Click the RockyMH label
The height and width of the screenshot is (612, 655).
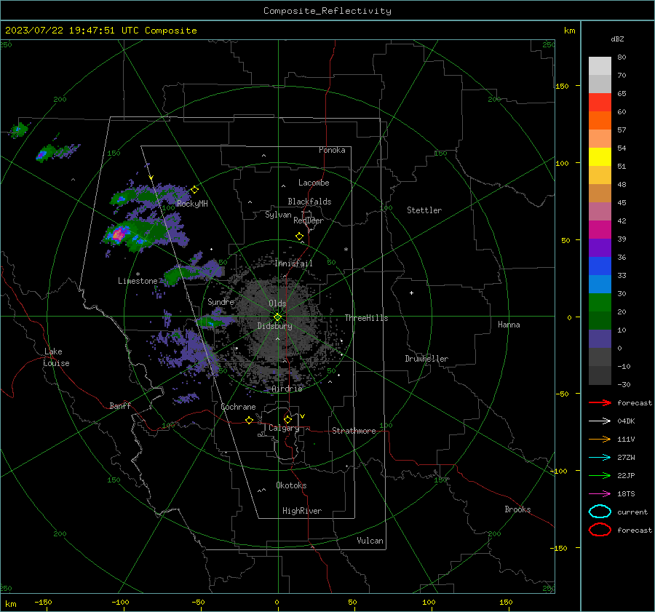click(192, 204)
